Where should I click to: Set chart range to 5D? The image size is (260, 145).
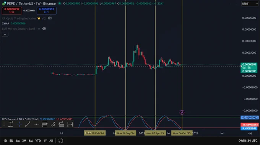click(11, 141)
